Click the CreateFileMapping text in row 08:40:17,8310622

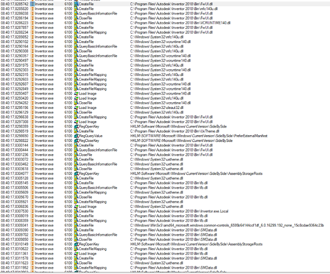point(92,249)
